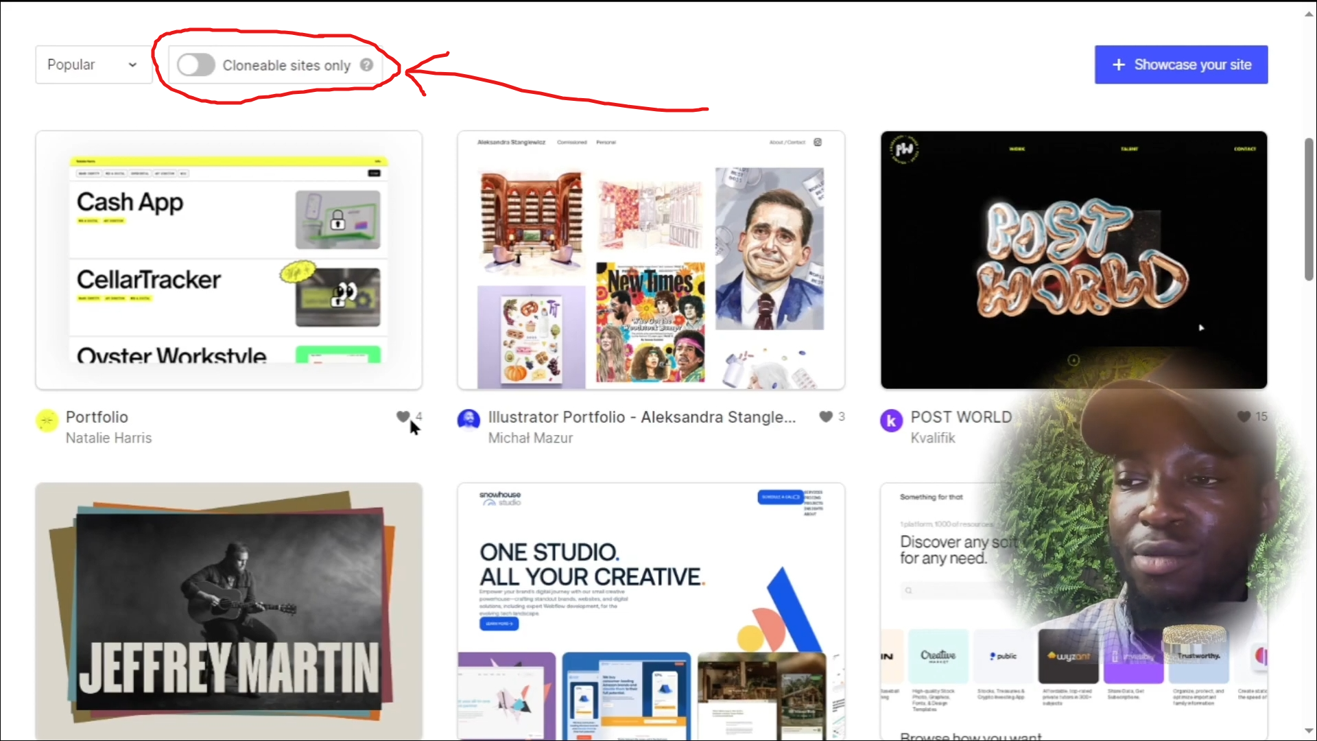The image size is (1317, 741).
Task: Open the Portfolio title link
Action: click(x=97, y=417)
